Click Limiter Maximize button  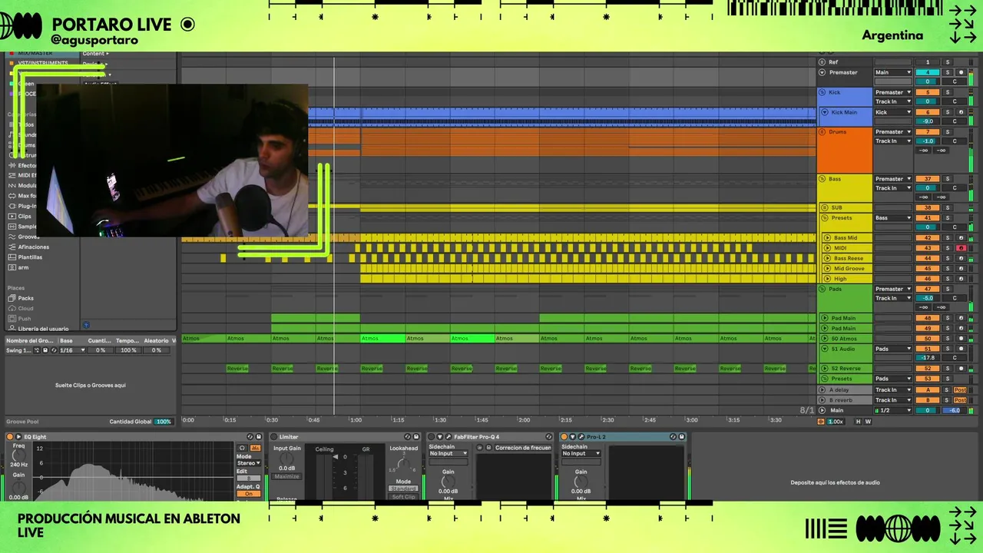click(x=287, y=476)
